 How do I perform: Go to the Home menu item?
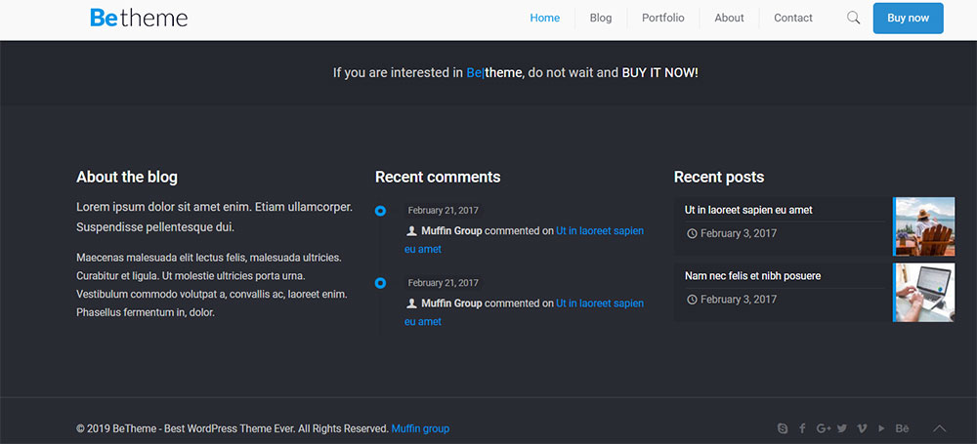click(x=544, y=18)
